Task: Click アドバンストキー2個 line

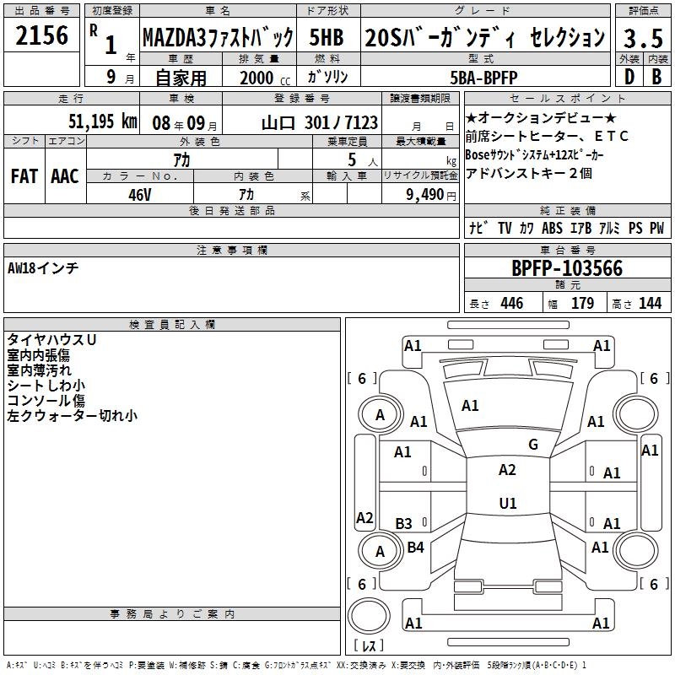Action: (x=529, y=173)
